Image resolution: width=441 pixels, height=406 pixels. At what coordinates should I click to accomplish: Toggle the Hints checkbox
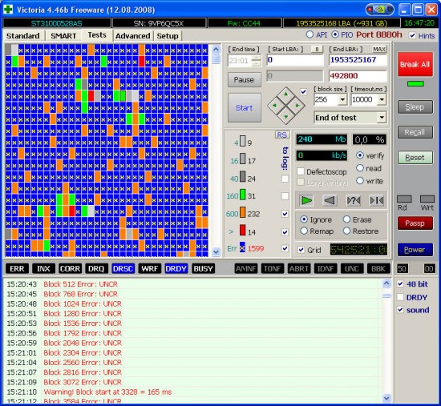click(412, 35)
